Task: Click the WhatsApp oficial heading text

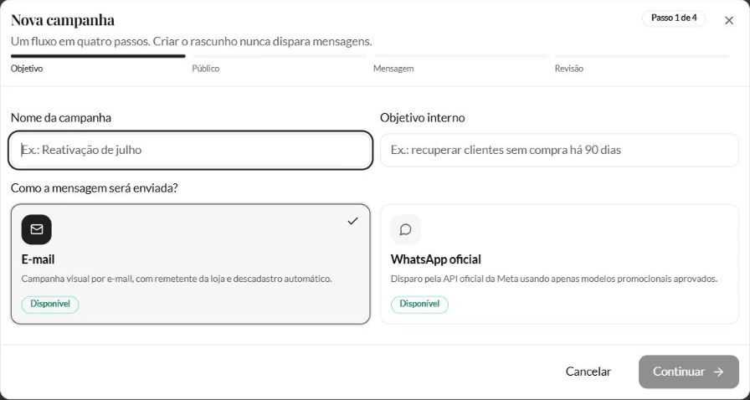Action: coord(436,259)
